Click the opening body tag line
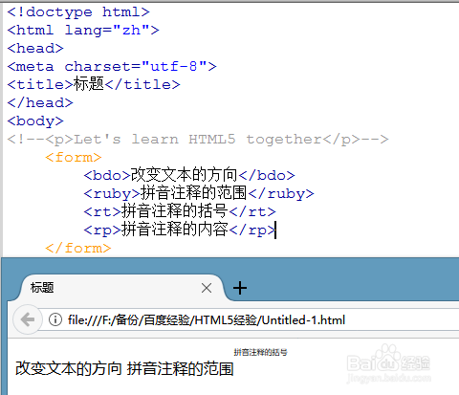The image size is (459, 395). coord(35,121)
